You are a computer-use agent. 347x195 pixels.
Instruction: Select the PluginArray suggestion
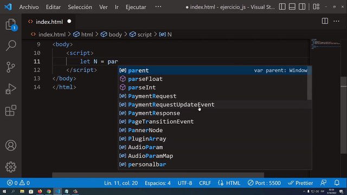click(x=215, y=139)
